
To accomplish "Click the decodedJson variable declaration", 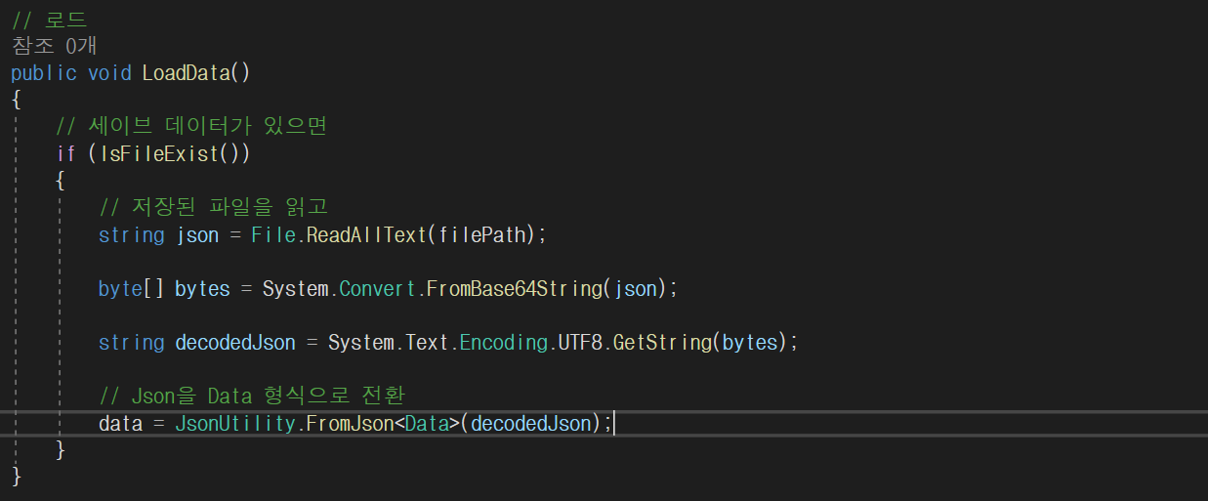I will click(235, 343).
